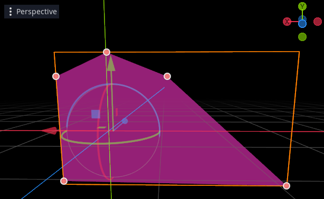The image size is (324, 199).
Task: Snap view to the X axis circle
Action: point(287,22)
